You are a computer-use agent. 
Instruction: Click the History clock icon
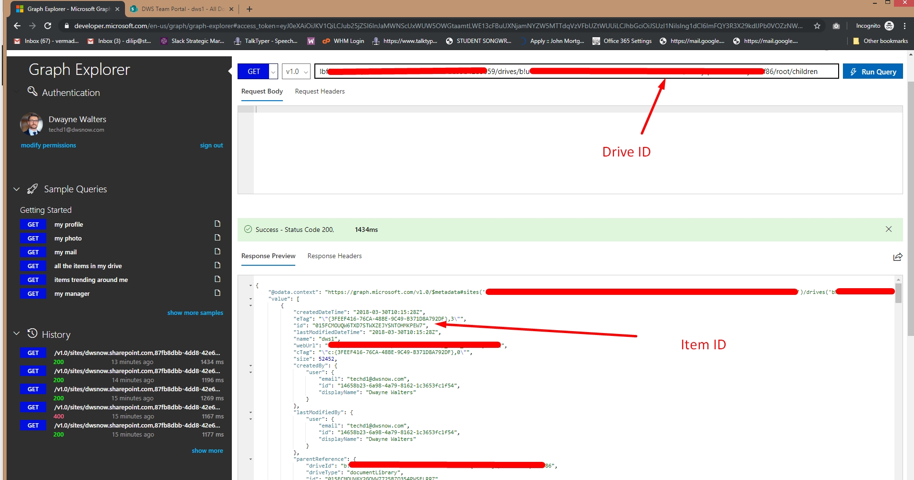tap(32, 333)
